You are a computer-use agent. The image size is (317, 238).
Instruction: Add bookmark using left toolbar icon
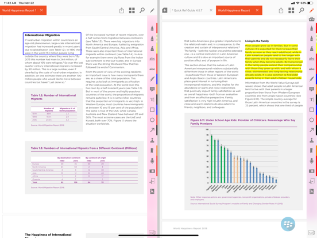tap(152, 151)
